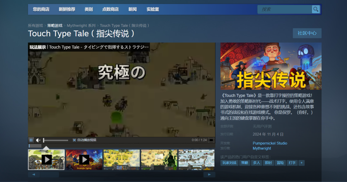Open the 新鲜推荐 menu
This screenshot has width=347, height=182.
tap(67, 9)
